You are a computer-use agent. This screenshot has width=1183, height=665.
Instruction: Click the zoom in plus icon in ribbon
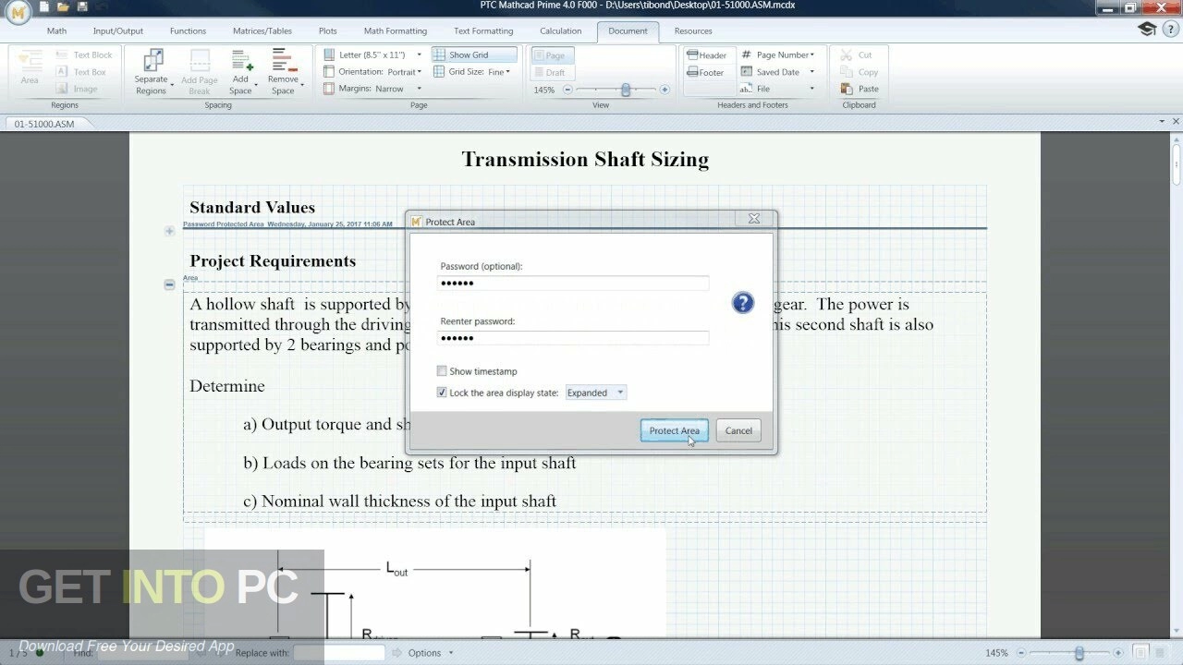pyautogui.click(x=665, y=90)
